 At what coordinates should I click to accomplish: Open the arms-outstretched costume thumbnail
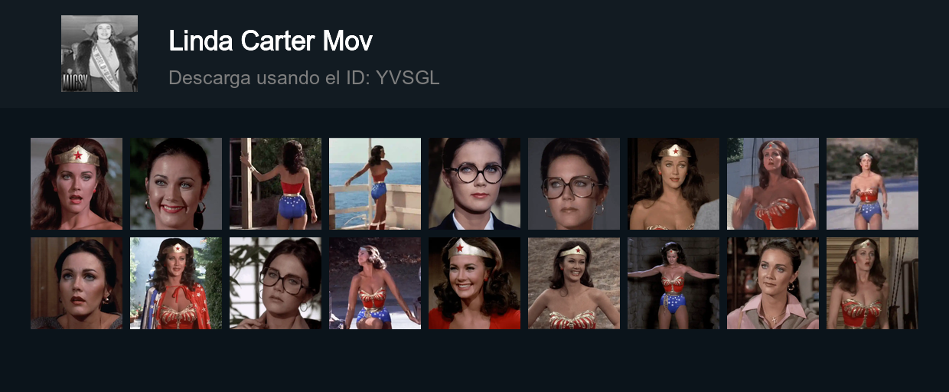click(x=673, y=283)
